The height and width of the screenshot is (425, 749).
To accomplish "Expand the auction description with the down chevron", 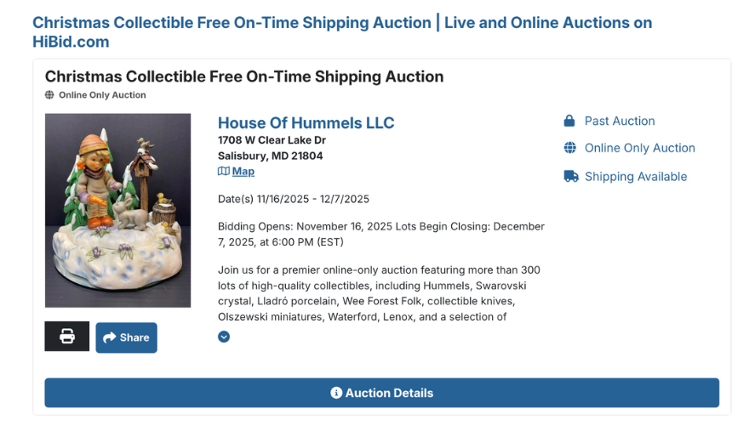I will (224, 337).
